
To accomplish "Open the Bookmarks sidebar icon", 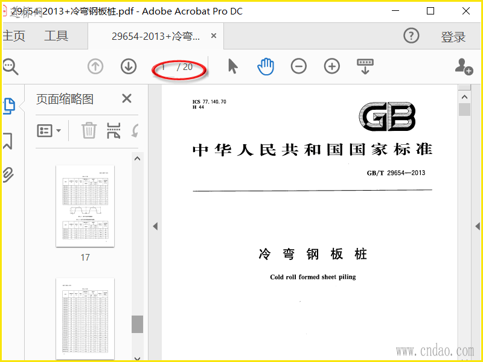I will click(x=8, y=141).
